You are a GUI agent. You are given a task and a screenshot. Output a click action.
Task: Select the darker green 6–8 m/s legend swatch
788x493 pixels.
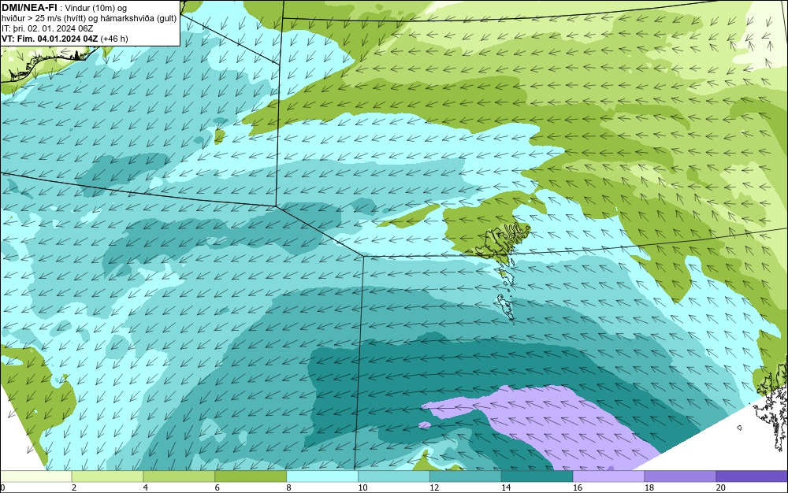click(x=251, y=476)
